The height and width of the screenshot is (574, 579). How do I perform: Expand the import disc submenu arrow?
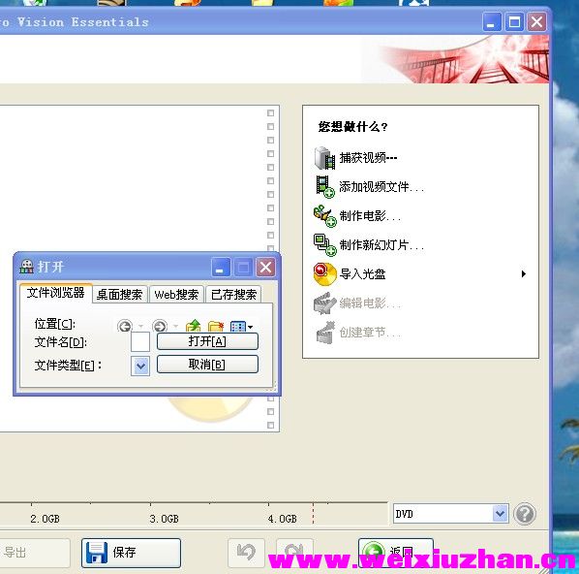[523, 274]
